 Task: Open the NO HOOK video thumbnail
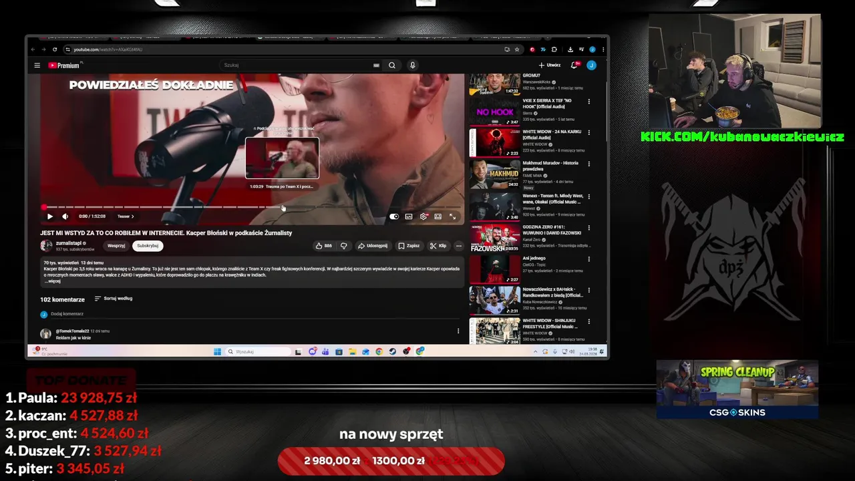(x=494, y=112)
